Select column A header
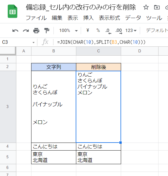 pos(24,51)
